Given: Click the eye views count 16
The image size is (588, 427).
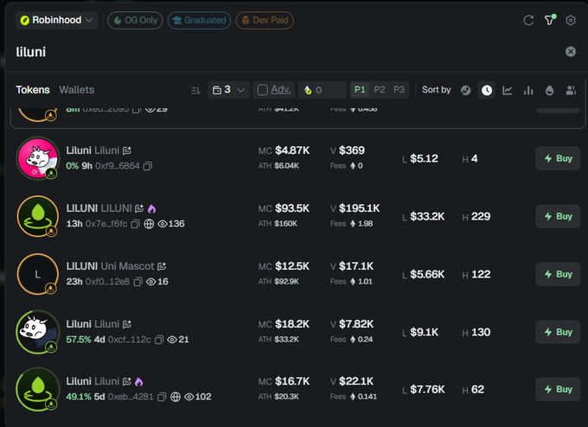Looking at the screenshot, I should click(x=157, y=282).
